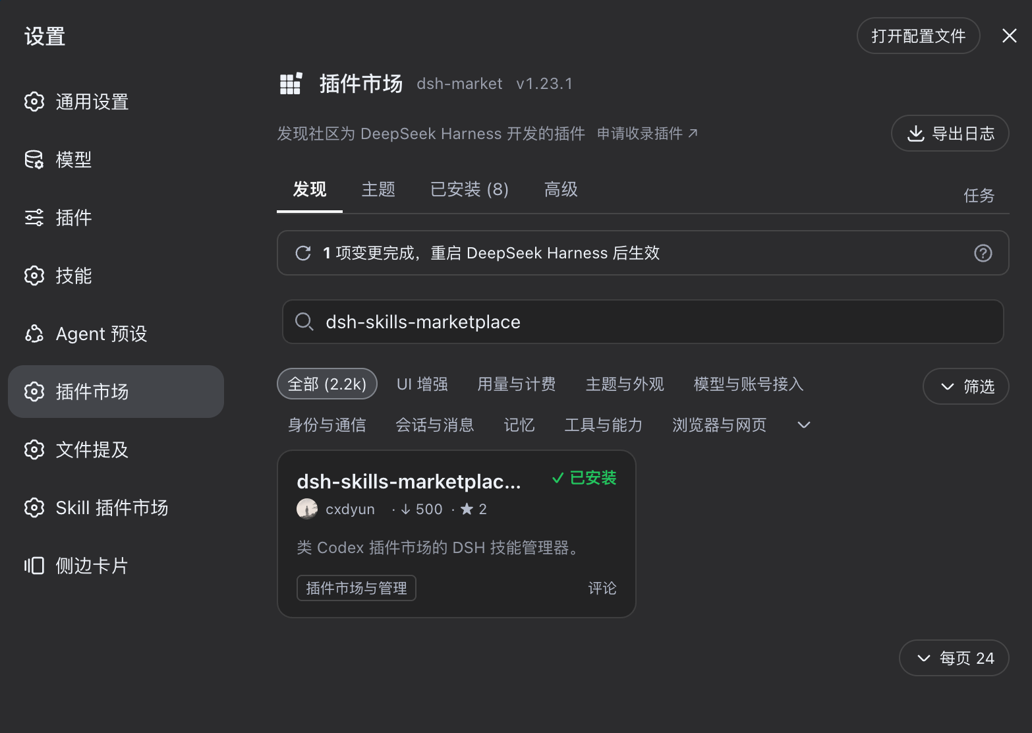The width and height of the screenshot is (1032, 733).
Task: Switch to the 发现 tab
Action: (x=310, y=190)
